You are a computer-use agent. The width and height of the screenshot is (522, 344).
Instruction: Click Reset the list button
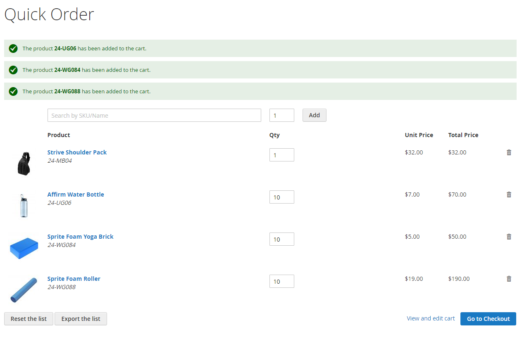pyautogui.click(x=29, y=319)
